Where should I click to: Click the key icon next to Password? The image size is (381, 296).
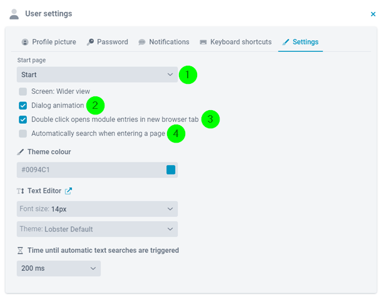90,42
